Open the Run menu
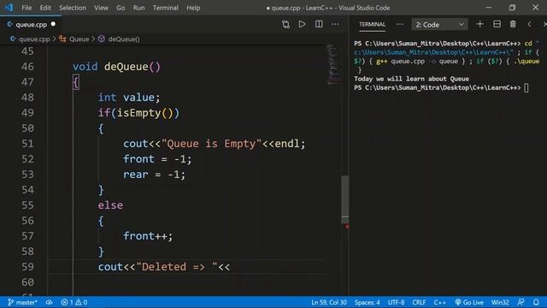547x308 pixels. pos(138,8)
